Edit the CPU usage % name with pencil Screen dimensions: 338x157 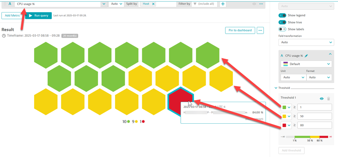pos(307,56)
